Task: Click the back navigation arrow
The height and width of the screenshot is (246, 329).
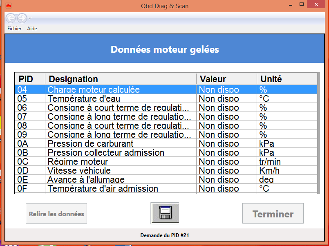Action: pos(11,18)
